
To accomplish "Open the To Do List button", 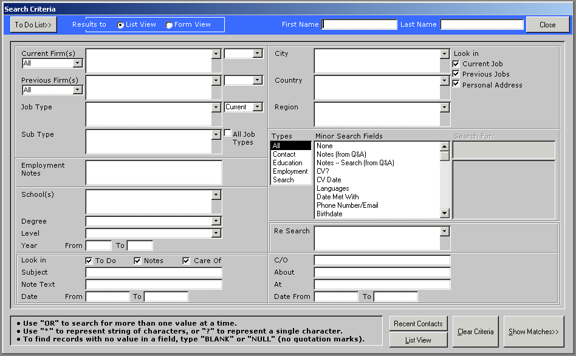I will pos(33,25).
